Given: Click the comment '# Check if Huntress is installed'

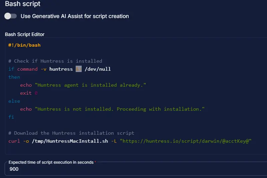Looking at the screenshot, I should click(x=55, y=61).
